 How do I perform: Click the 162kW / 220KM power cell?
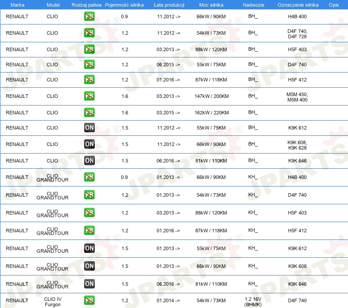(x=211, y=113)
